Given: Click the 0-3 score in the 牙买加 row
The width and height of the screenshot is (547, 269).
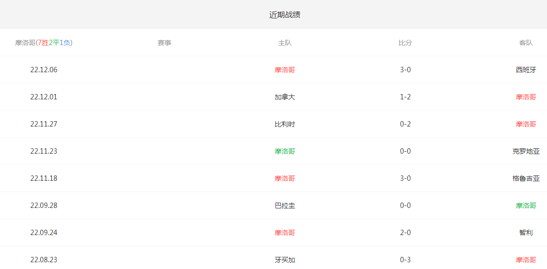Looking at the screenshot, I should [405, 260].
